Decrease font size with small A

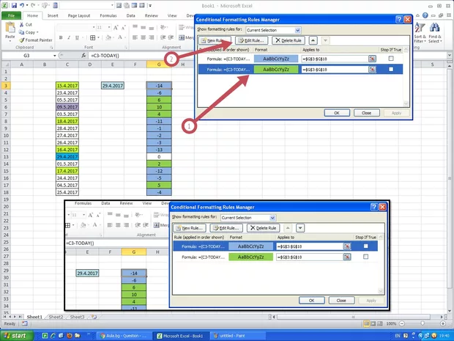123,28
